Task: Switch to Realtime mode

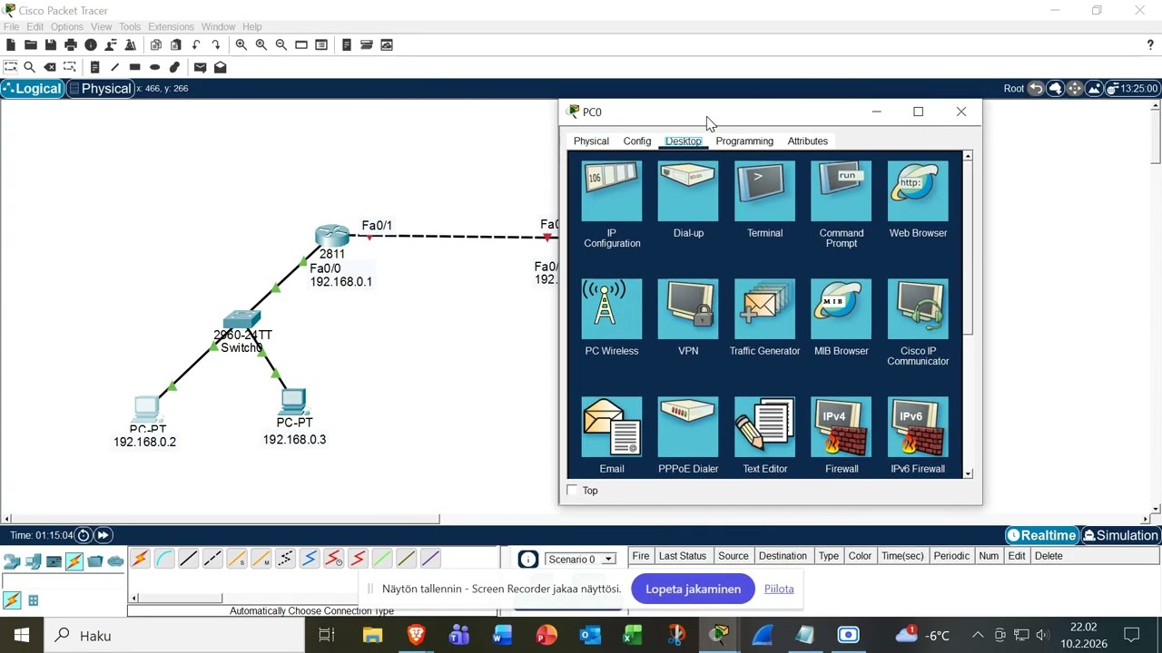Action: [1041, 535]
